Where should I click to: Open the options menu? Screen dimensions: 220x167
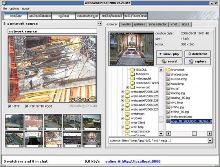click(14, 8)
